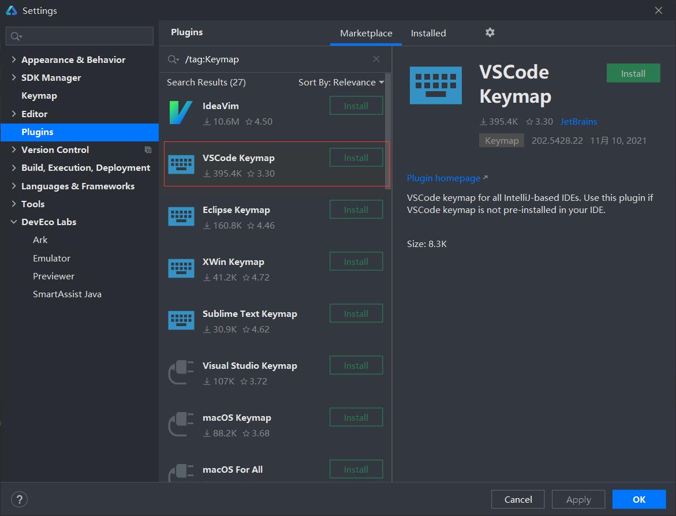676x516 pixels.
Task: Click the JetBrains vendor link
Action: click(578, 121)
